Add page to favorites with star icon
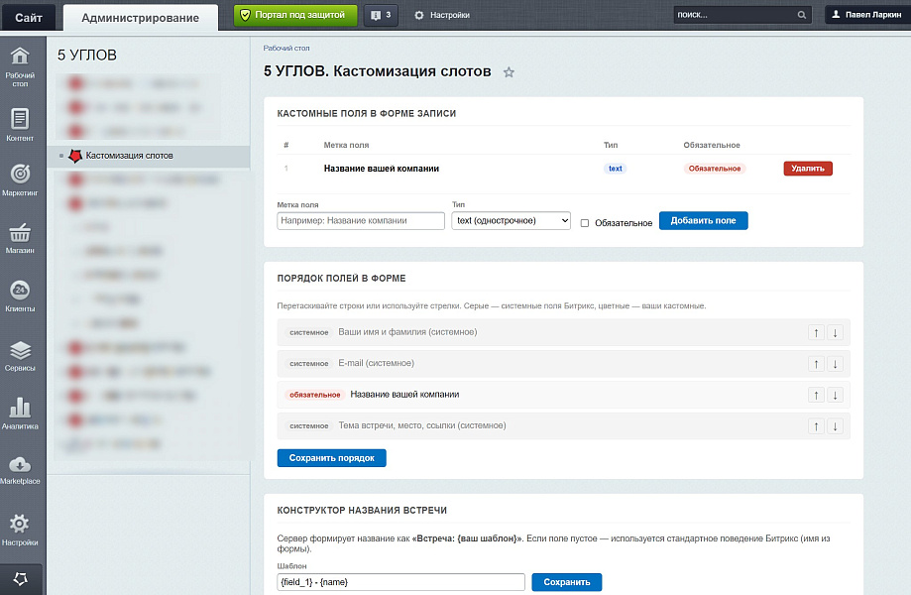 [x=509, y=72]
